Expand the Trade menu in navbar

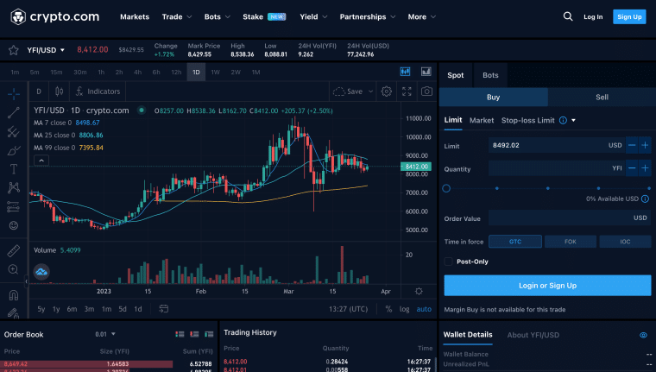(x=177, y=16)
